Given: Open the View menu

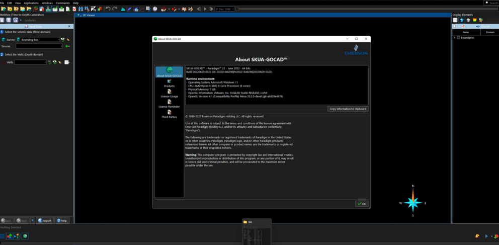Looking at the screenshot, I should 18,3.
